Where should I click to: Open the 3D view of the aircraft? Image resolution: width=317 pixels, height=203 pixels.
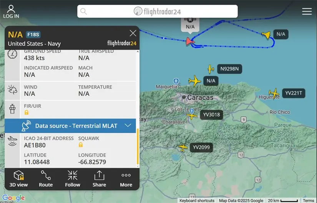click(x=18, y=179)
